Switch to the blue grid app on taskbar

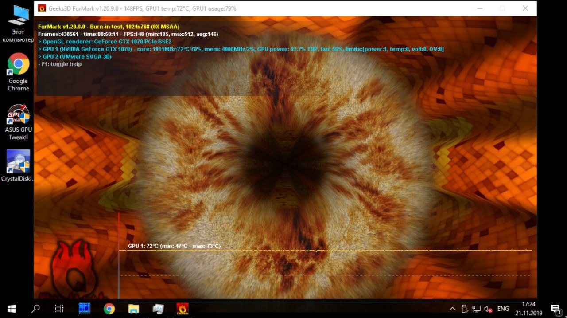[x=85, y=309]
